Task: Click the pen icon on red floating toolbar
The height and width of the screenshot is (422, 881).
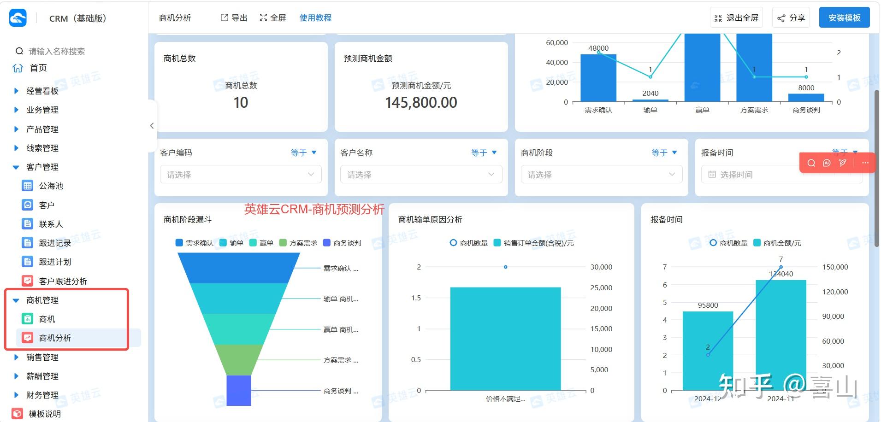Action: pyautogui.click(x=843, y=163)
